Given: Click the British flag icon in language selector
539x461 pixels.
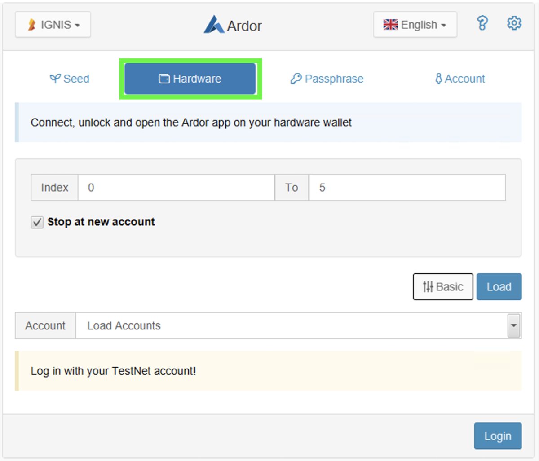Looking at the screenshot, I should (x=390, y=24).
